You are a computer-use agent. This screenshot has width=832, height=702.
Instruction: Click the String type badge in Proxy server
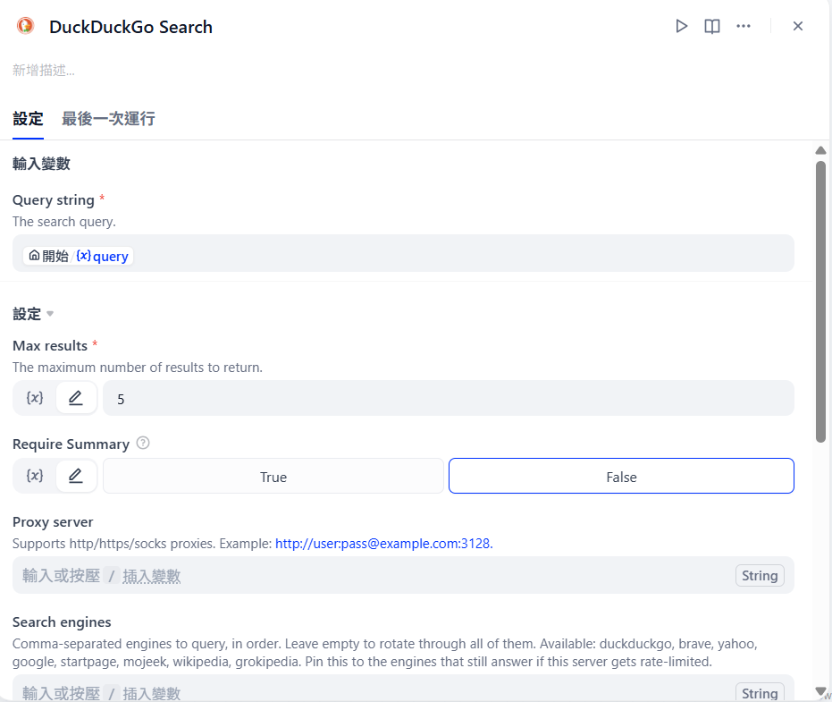pyautogui.click(x=760, y=576)
